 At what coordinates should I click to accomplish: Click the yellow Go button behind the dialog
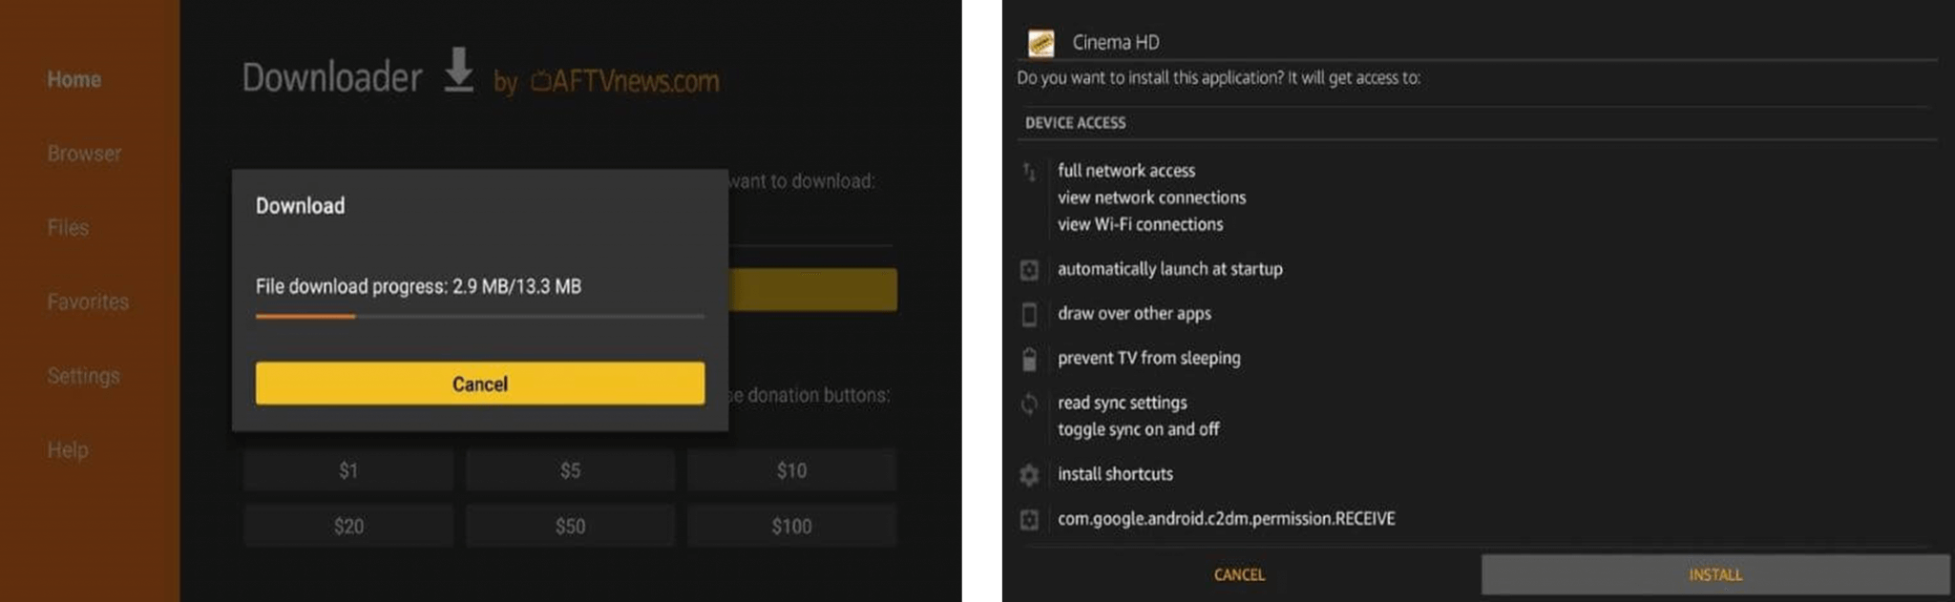pyautogui.click(x=812, y=289)
